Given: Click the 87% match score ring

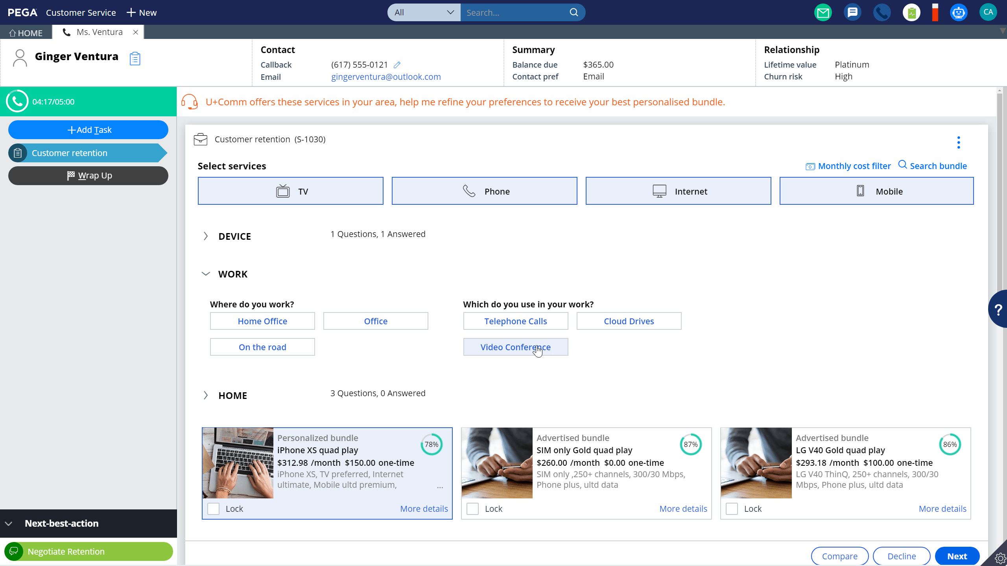Looking at the screenshot, I should pyautogui.click(x=690, y=444).
